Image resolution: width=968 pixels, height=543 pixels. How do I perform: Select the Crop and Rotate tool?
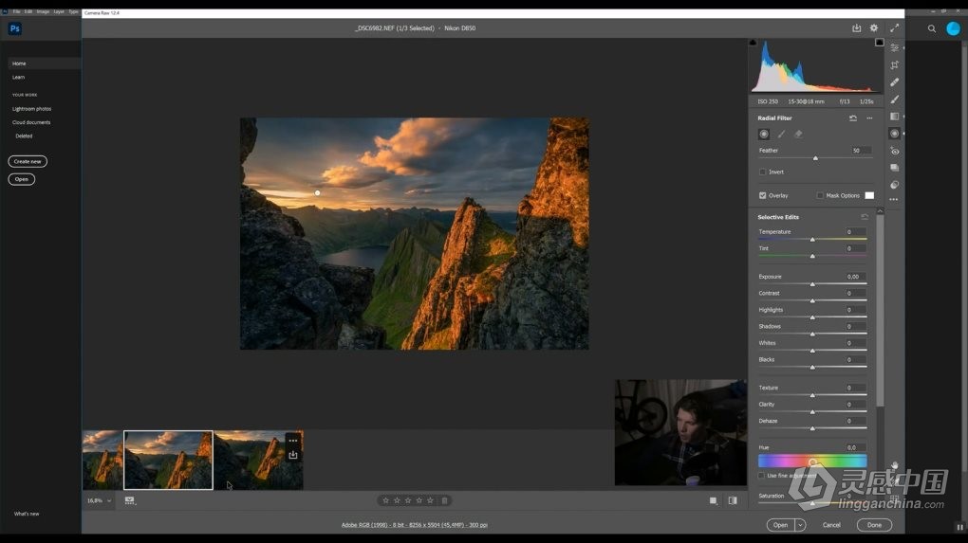coord(895,64)
